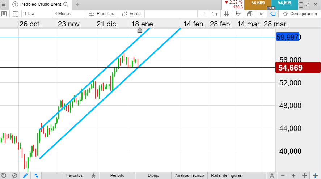The image size is (321, 179).
Task: Toggle the chart grid lines
Action: coord(227,14)
